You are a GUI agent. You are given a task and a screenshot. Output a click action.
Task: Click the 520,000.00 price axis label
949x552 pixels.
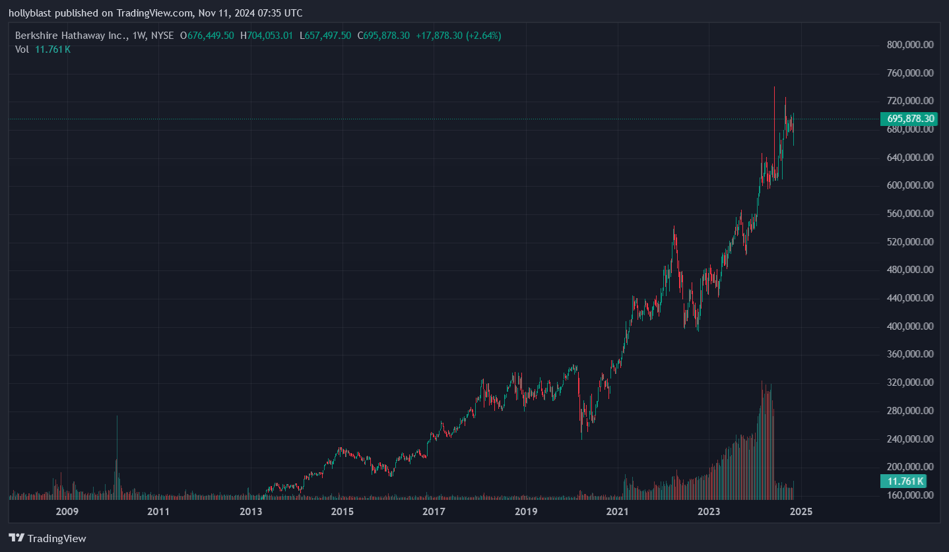(x=910, y=242)
